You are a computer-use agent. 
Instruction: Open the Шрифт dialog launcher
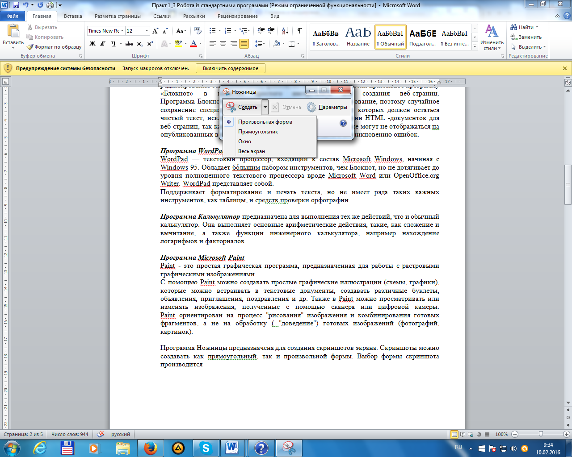(201, 56)
